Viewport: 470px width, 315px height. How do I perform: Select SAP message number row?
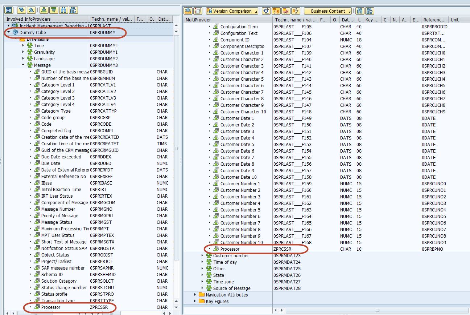click(x=89, y=268)
